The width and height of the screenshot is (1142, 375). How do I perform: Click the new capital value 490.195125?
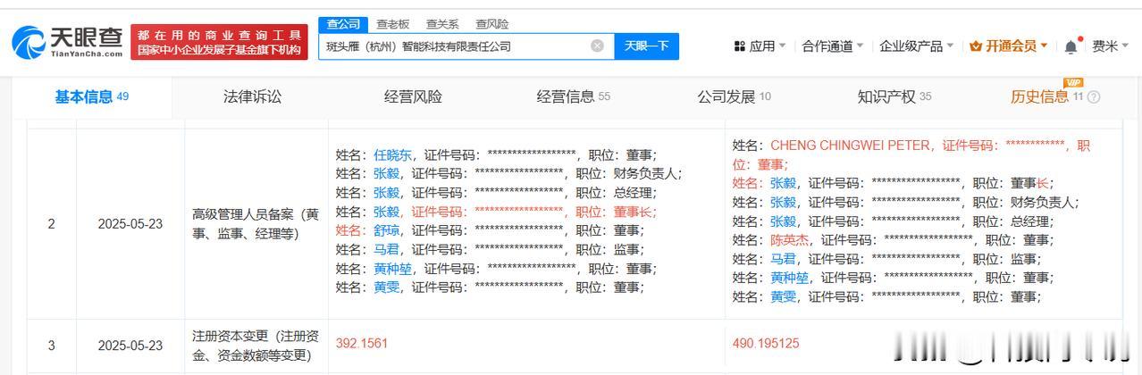click(766, 343)
